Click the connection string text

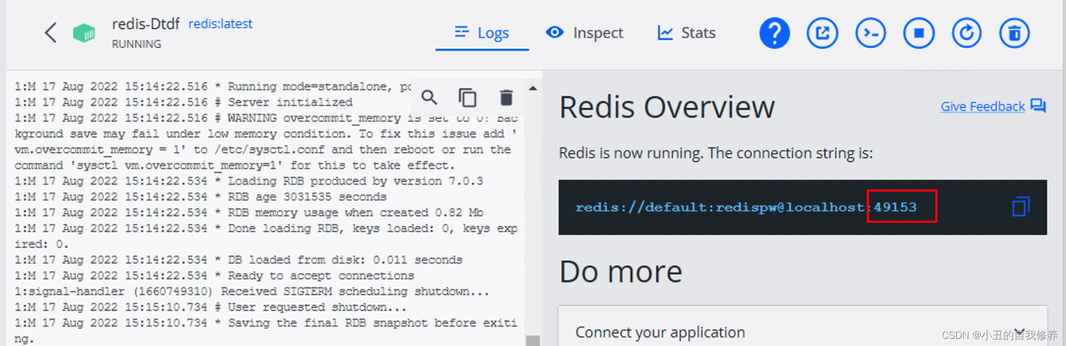(x=746, y=207)
